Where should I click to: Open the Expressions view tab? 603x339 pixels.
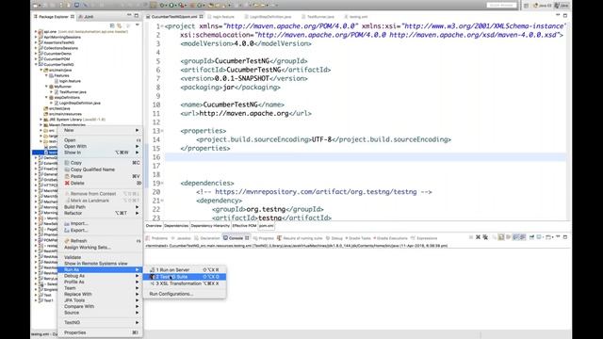424,238
